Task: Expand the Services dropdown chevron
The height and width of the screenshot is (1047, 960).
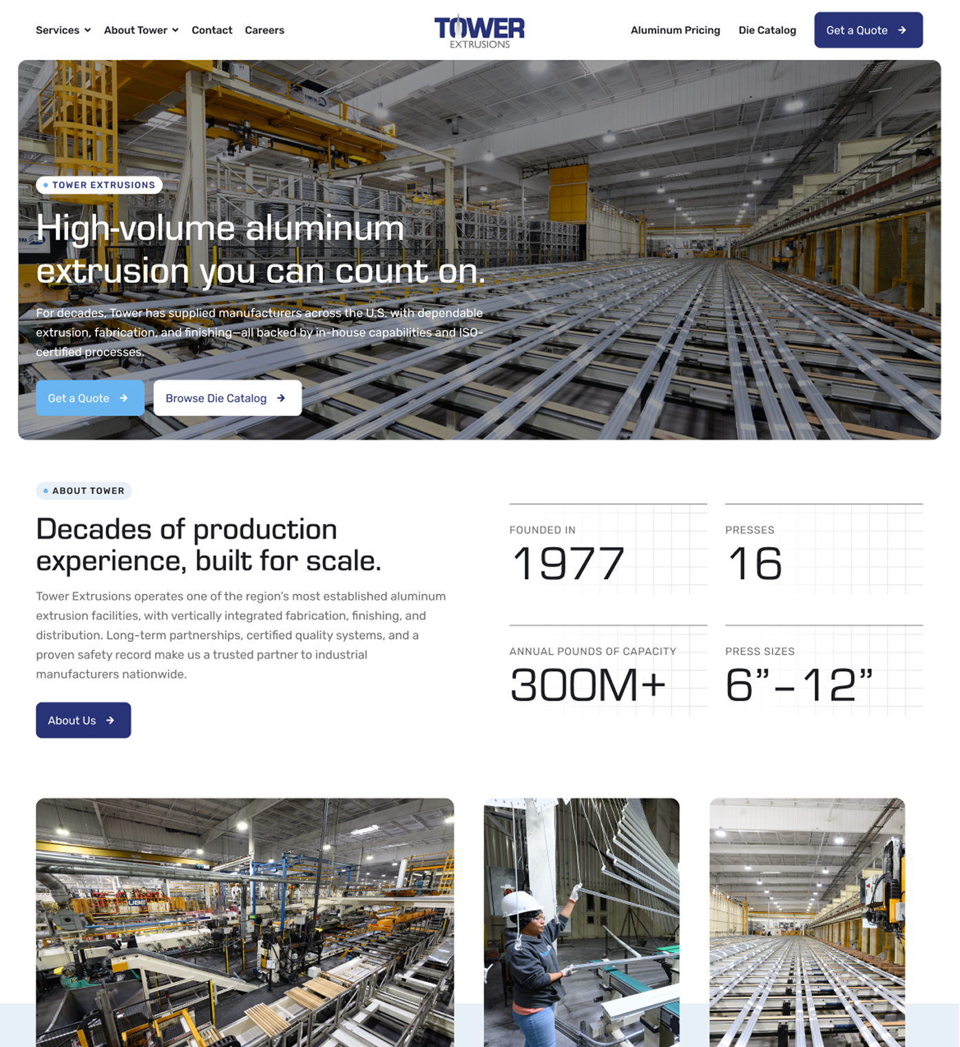Action: coord(87,30)
